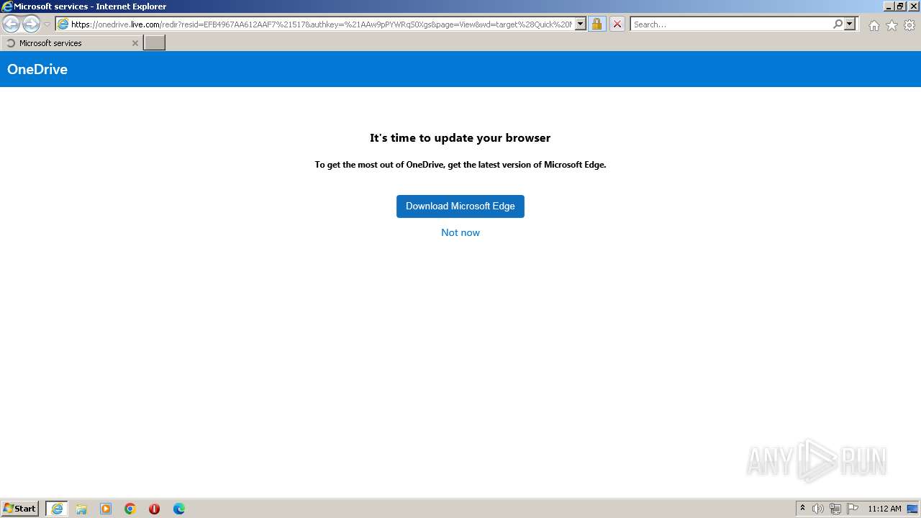Launch Windows Media Player from taskbar
This screenshot has height=518, width=921.
click(106, 509)
